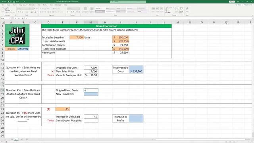Open the File menu tab
This screenshot has width=254, height=143.
point(3,5)
